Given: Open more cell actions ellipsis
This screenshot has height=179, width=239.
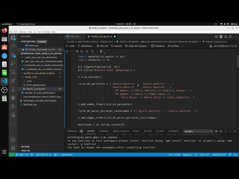Looking at the screenshot, I should [97, 51].
